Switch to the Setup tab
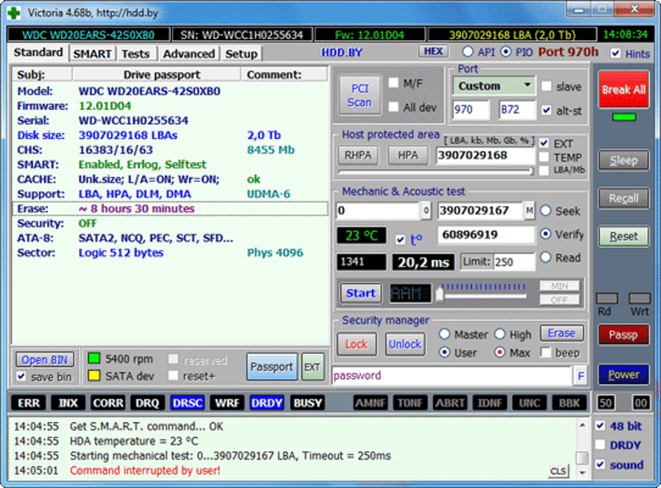This screenshot has width=661, height=488. [241, 54]
